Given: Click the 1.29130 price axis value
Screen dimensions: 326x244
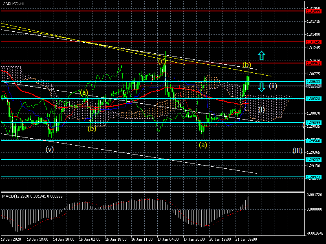Looking at the screenshot, I should (x=313, y=166).
